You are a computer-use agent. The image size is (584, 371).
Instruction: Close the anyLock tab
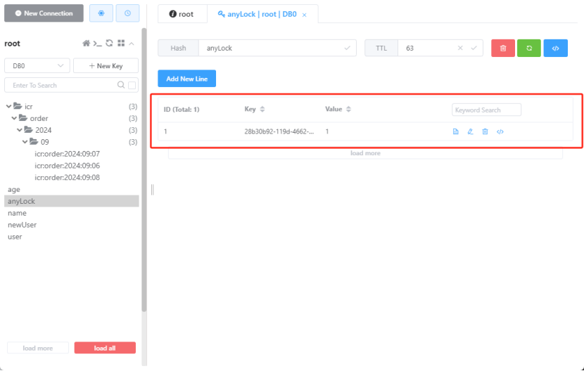click(304, 15)
